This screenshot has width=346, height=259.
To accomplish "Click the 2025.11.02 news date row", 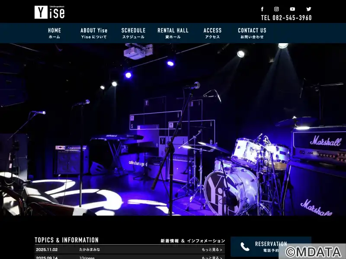I will pos(130,250).
